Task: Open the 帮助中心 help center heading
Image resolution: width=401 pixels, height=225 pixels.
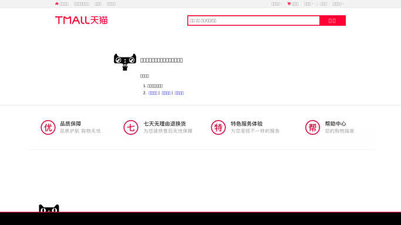Action: tap(335, 124)
